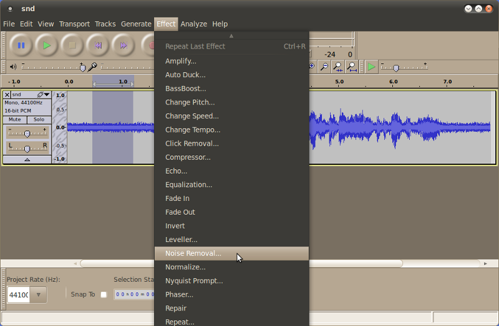This screenshot has width=499, height=326.
Task: Open the Project Rate dropdown arrow
Action: [x=38, y=295]
